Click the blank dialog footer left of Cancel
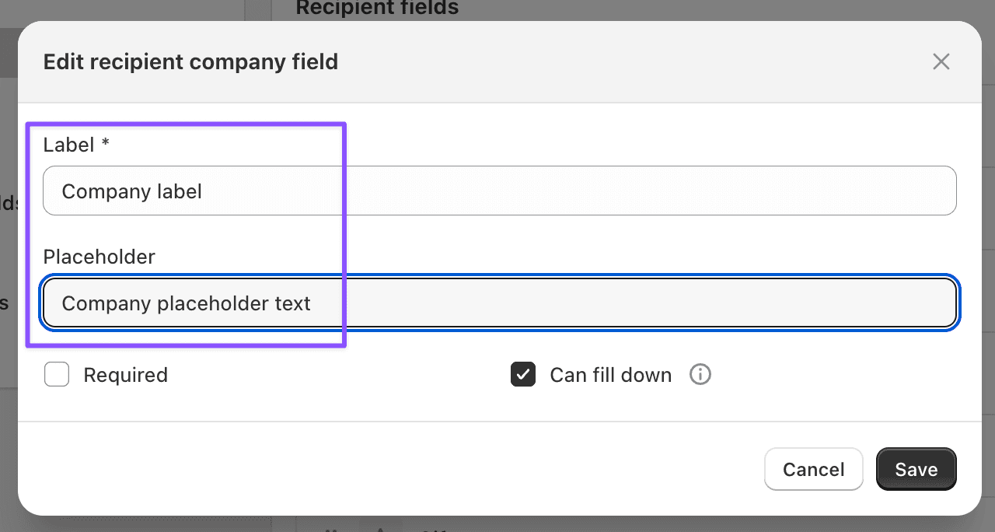995x532 pixels. tap(389, 469)
